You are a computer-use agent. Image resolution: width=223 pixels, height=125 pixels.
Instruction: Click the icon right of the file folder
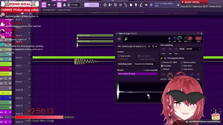(x=153, y=46)
